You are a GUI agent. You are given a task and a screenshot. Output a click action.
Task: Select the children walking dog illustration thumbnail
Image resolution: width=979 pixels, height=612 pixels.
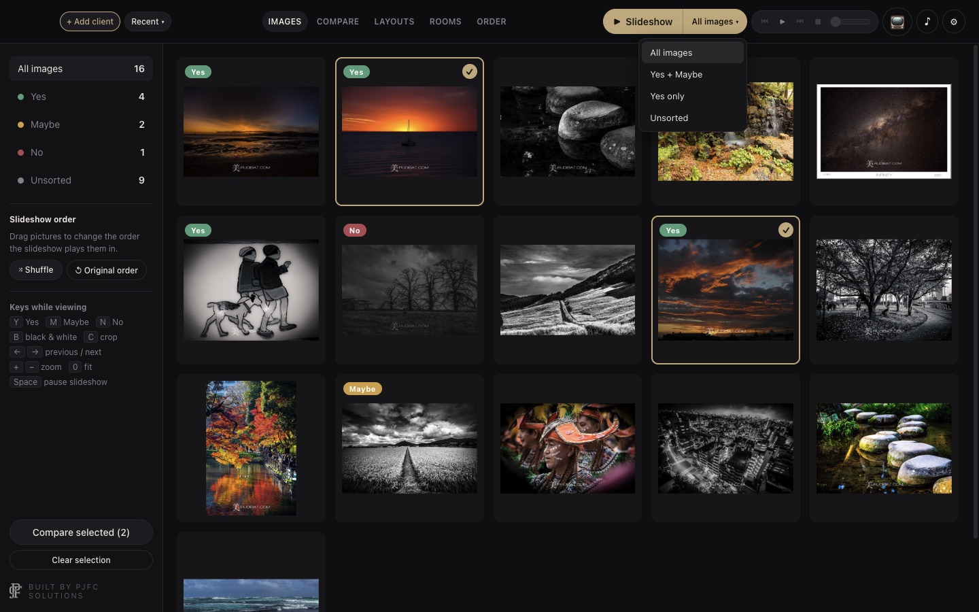pyautogui.click(x=251, y=290)
